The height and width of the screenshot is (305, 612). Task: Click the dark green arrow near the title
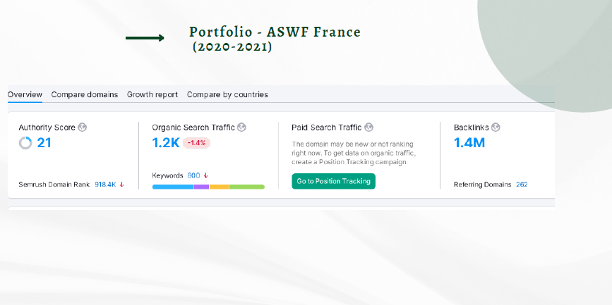click(x=145, y=38)
